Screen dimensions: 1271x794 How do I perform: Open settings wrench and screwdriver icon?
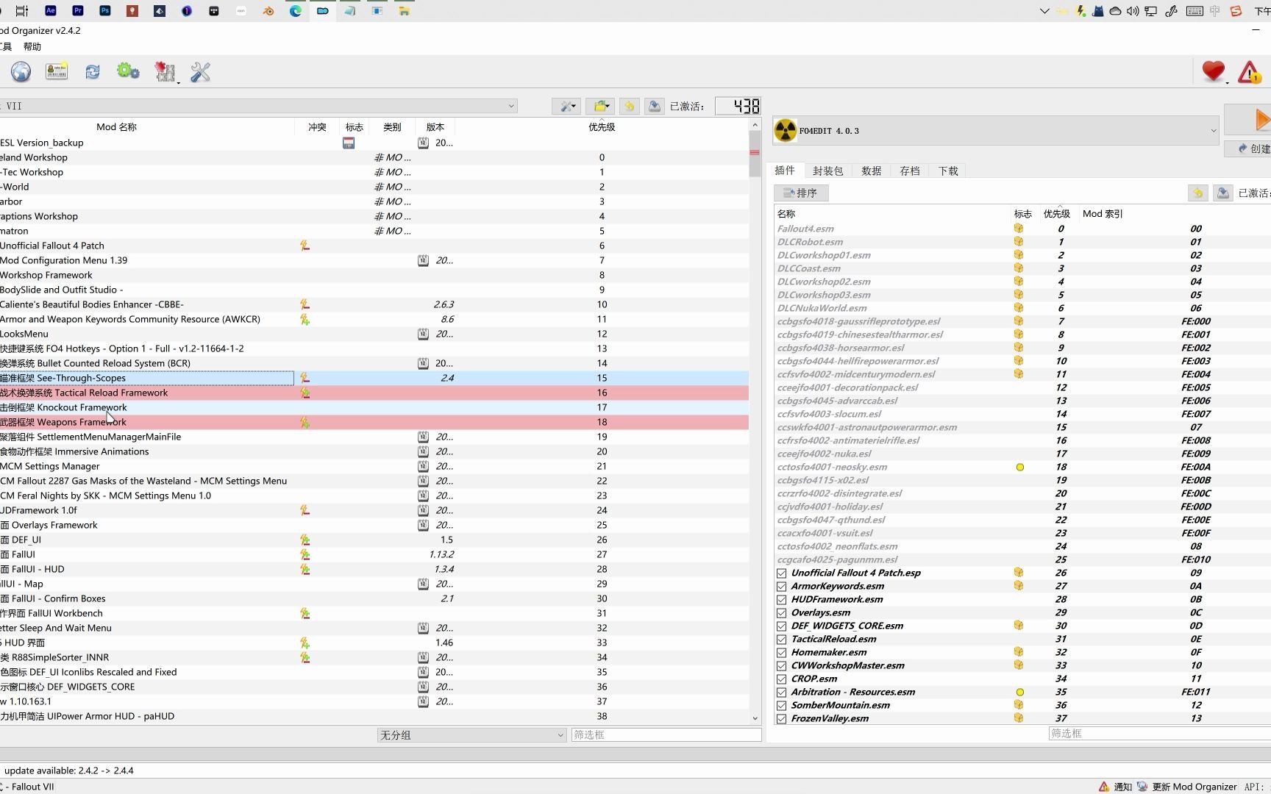[200, 71]
